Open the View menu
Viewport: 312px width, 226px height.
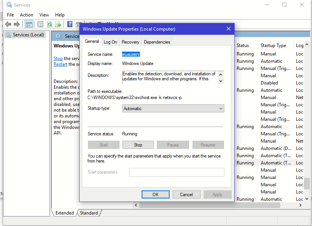pyautogui.click(x=44, y=15)
